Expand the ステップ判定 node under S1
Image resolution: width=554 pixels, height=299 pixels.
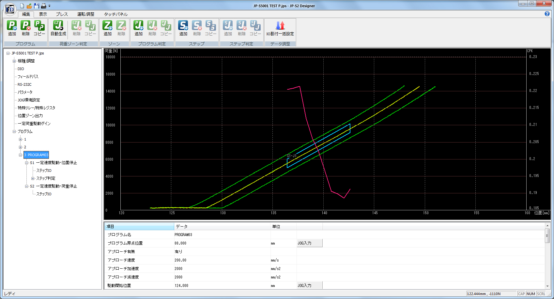coord(33,178)
